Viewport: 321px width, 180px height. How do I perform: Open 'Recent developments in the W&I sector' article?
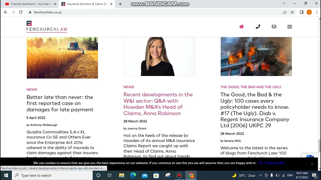158,104
